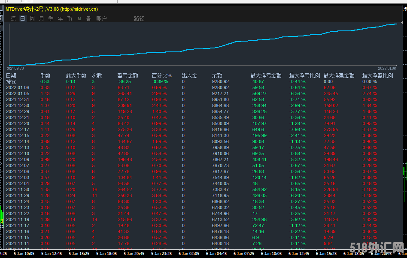Click the lot size value 1.43
The height and width of the screenshot is (258, 407).
coord(45,93)
